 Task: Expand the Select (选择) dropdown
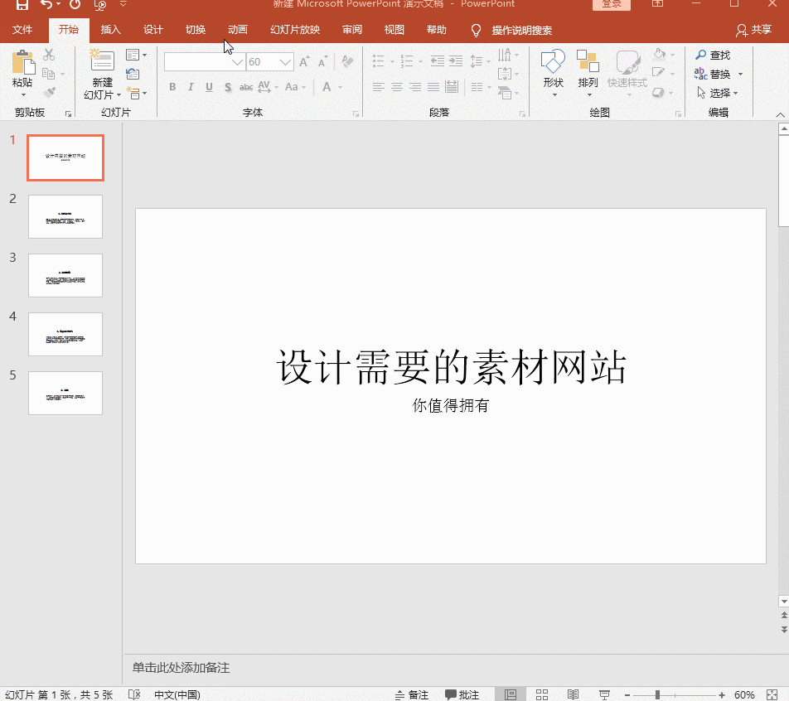735,94
